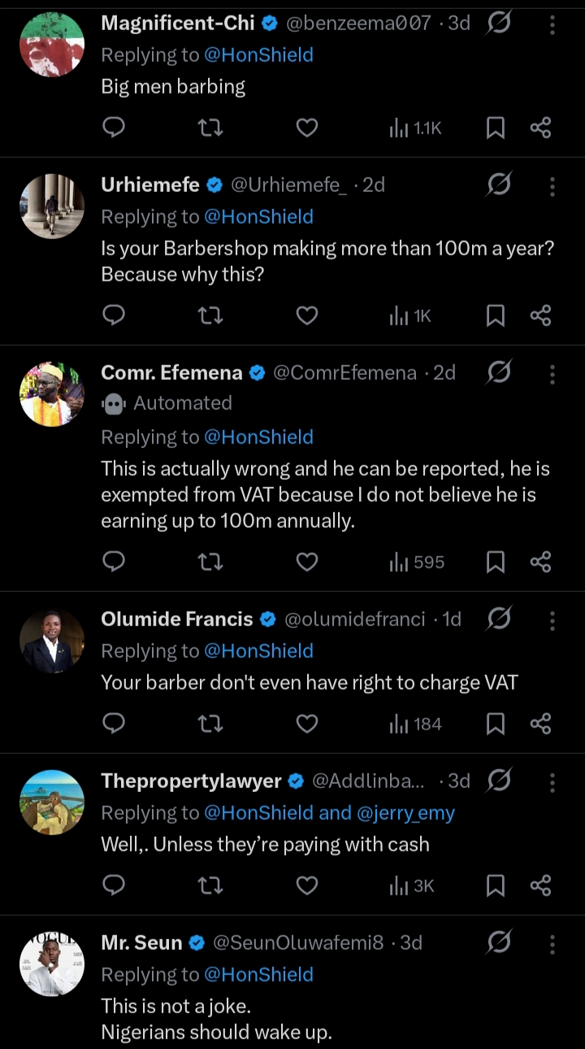The image size is (585, 1049).
Task: Open @HonShield link in Mr. Seun's reply
Action: [x=258, y=974]
